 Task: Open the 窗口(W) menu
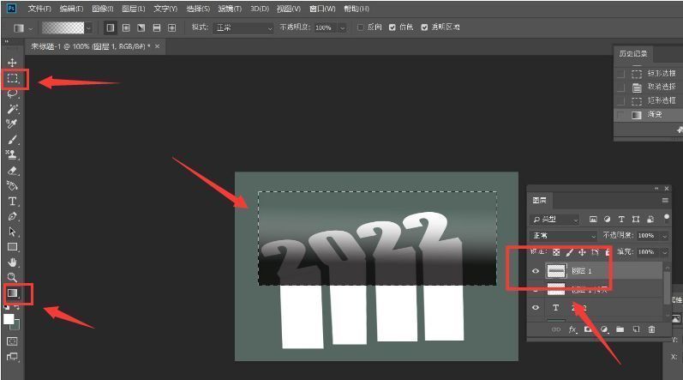[322, 9]
